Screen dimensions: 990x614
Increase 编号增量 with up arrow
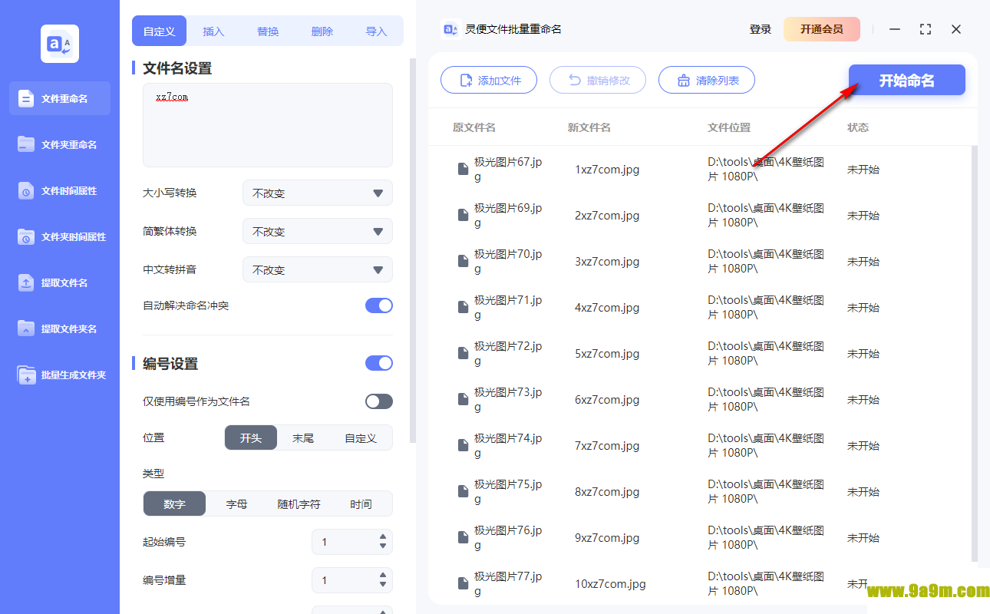(x=383, y=576)
